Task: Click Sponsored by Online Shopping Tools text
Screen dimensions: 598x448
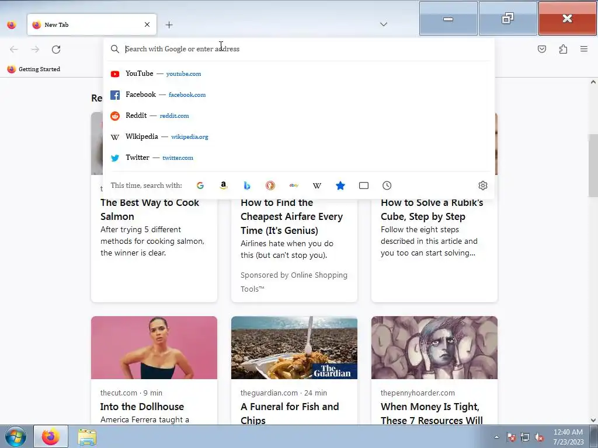Action: 294,282
